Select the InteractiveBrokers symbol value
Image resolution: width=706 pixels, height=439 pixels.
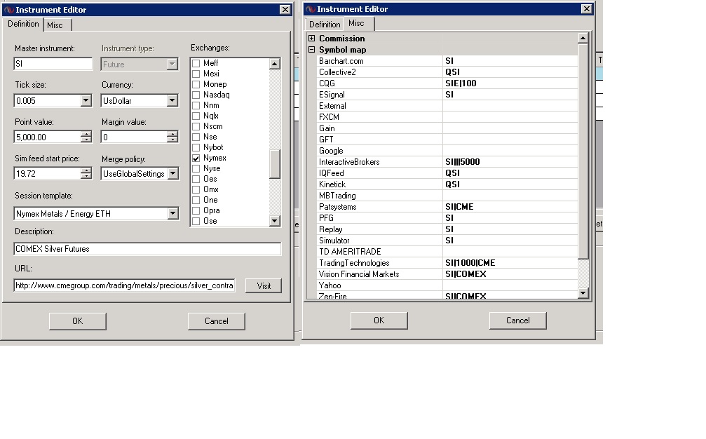pos(510,161)
